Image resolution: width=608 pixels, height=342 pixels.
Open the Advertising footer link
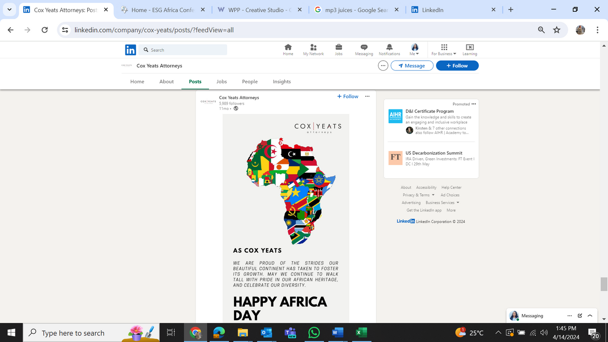(x=411, y=203)
